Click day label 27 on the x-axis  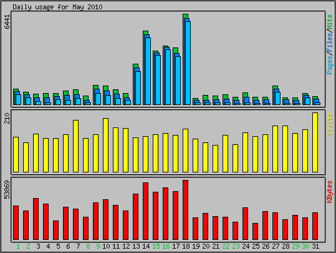(276, 246)
